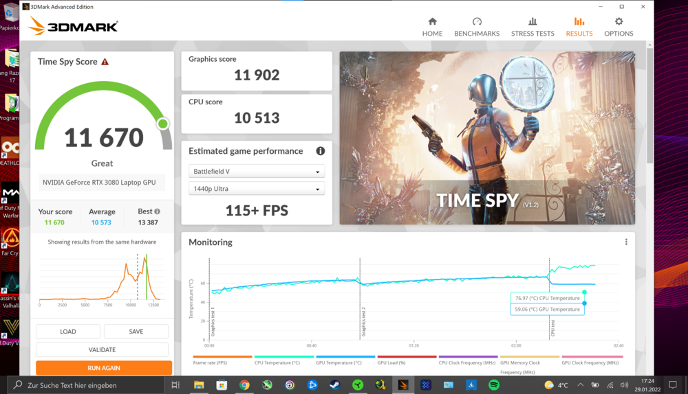Expand the Battlefield V game dropdown
The width and height of the screenshot is (688, 394).
[257, 172]
